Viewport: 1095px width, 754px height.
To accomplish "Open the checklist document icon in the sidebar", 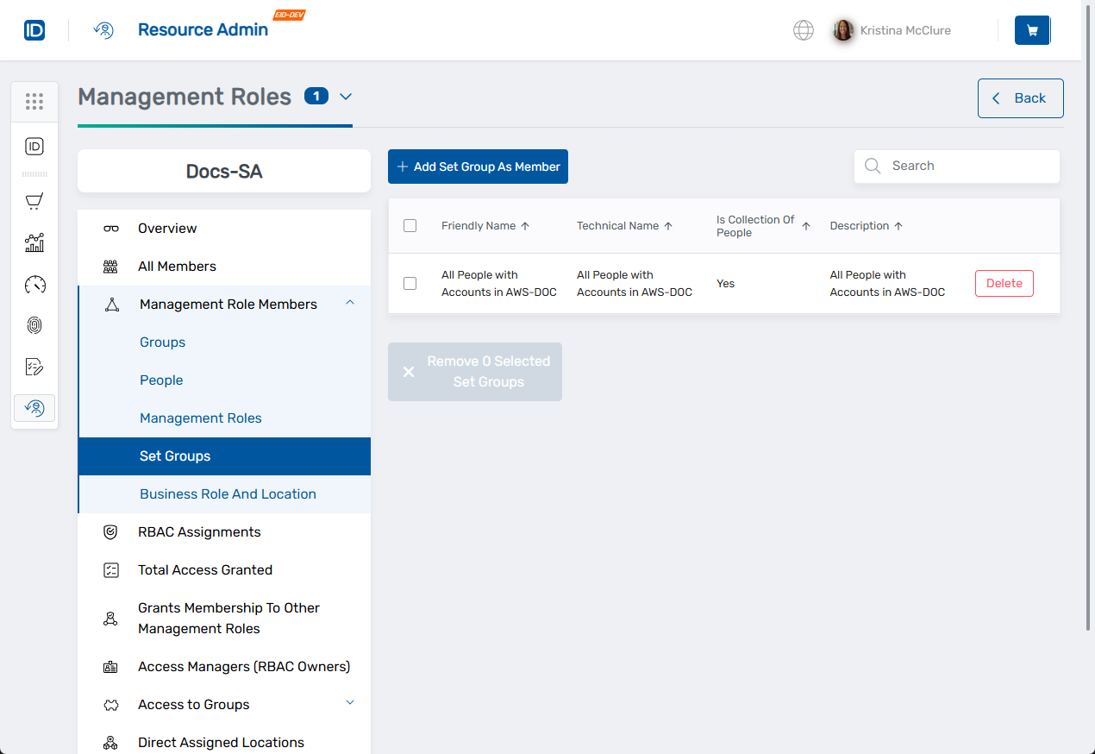I will click(34, 367).
